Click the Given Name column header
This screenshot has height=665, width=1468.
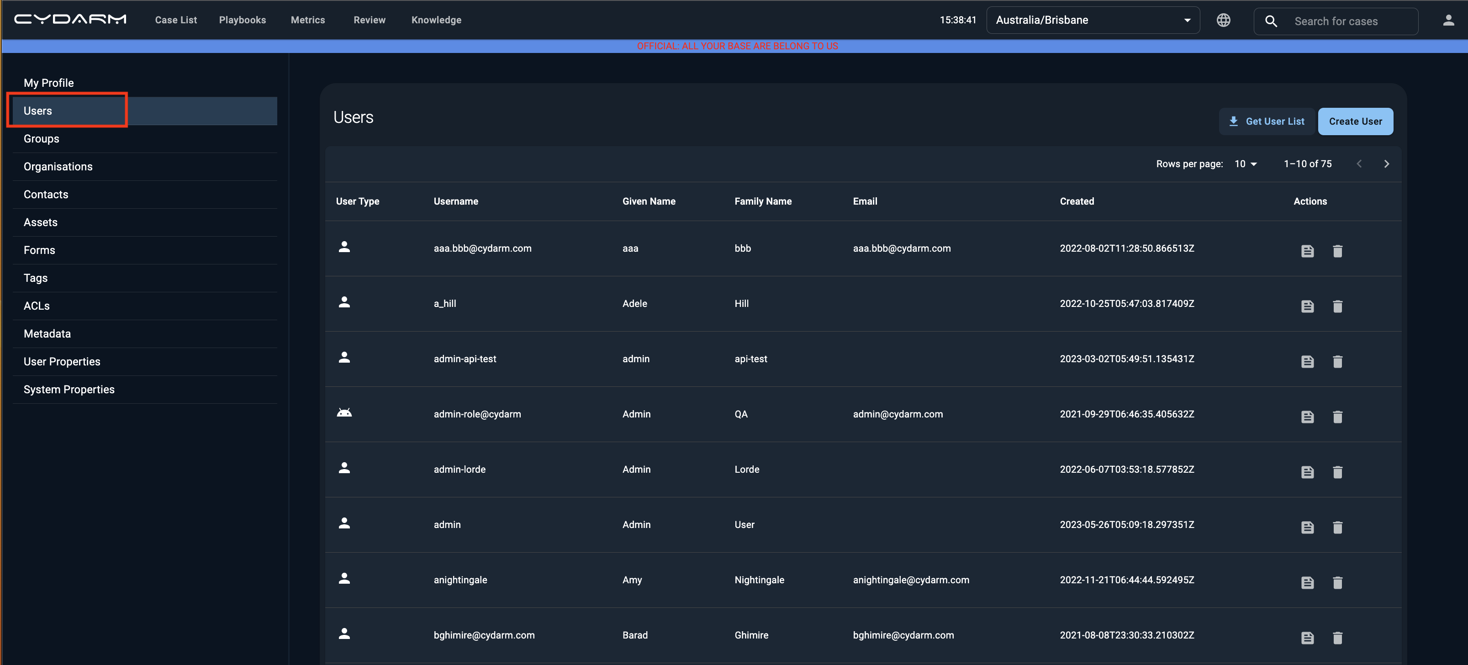(x=649, y=202)
